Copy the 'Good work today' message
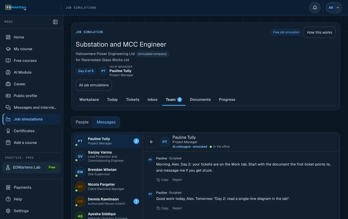Viewport: 348px width, 219px height. tap(163, 208)
